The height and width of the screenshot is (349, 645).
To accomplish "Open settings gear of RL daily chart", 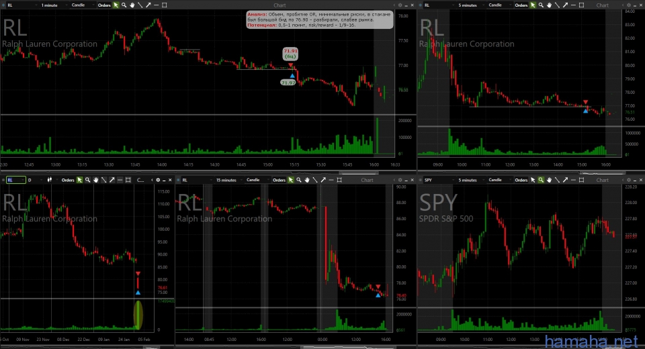I will point(158,180).
